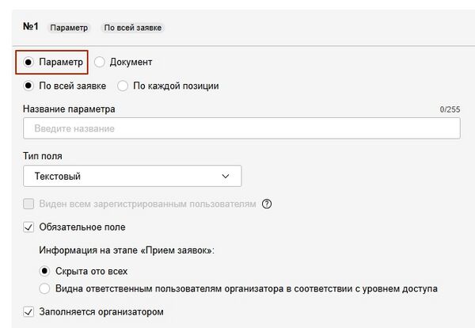475x328 pixels.
Task: Switch to "По каждой позиции" option
Action: (x=123, y=86)
